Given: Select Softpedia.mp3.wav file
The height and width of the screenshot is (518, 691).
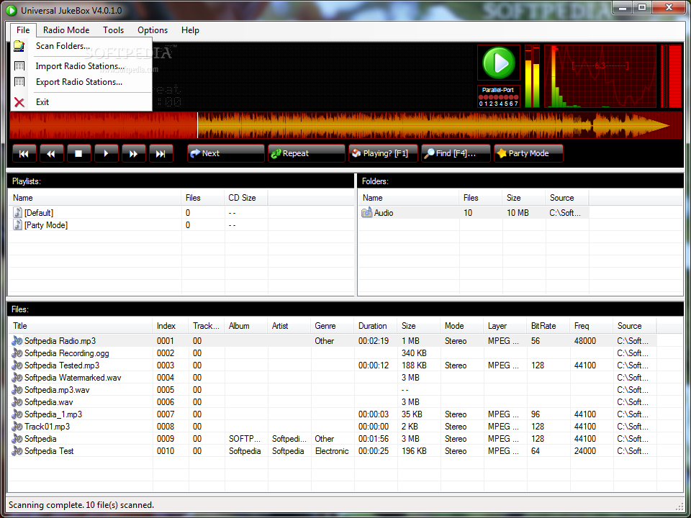Looking at the screenshot, I should click(x=57, y=390).
